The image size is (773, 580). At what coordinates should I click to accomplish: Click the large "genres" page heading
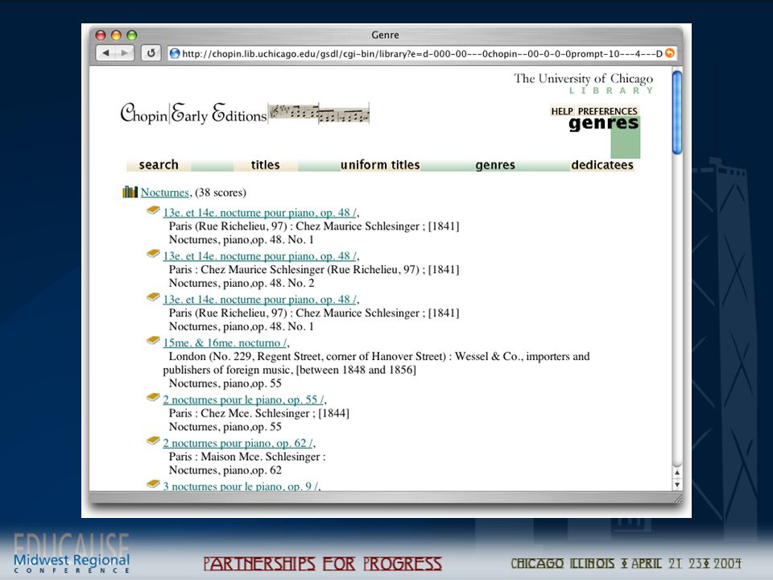[603, 123]
